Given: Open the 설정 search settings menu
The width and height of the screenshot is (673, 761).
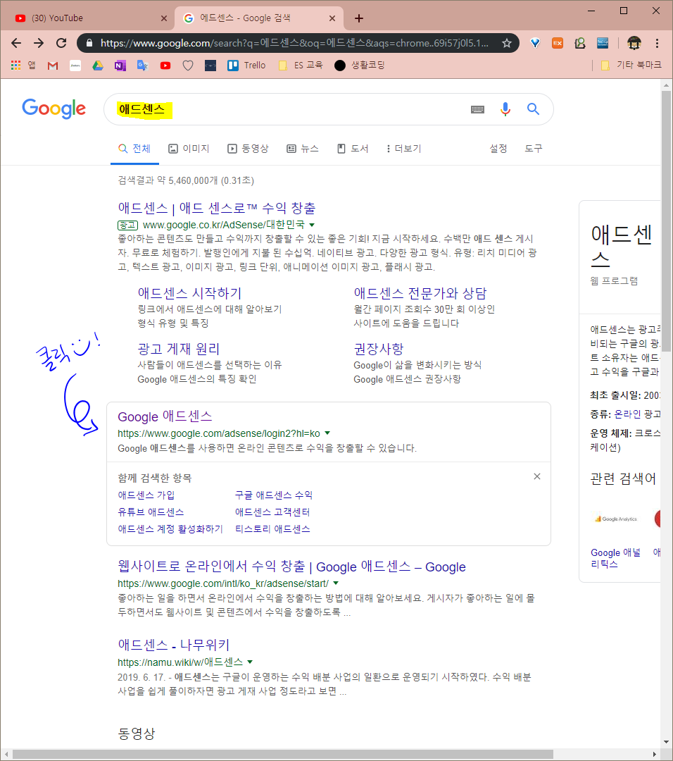Looking at the screenshot, I should 498,149.
